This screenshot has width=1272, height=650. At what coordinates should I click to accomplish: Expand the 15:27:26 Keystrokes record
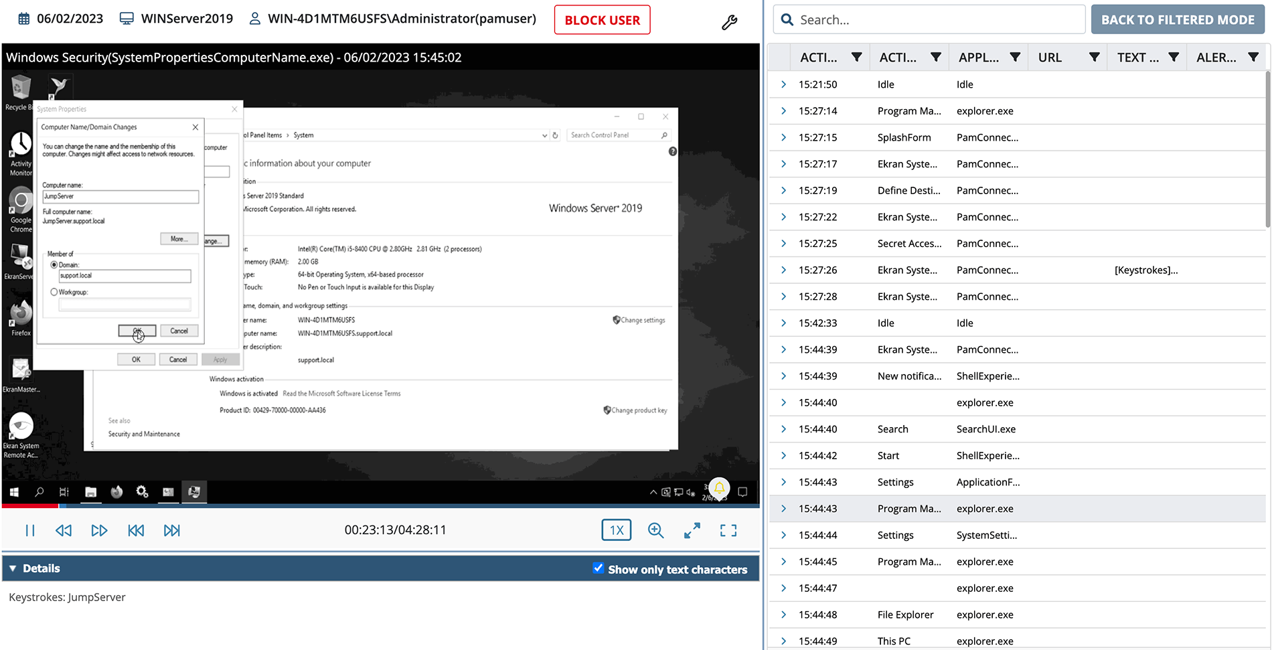pos(783,270)
